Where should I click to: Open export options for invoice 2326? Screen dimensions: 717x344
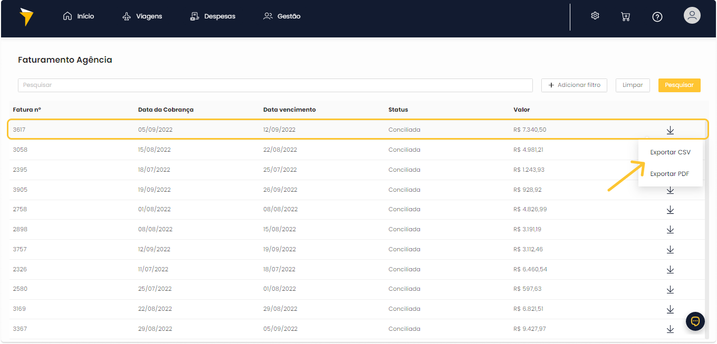pos(670,270)
